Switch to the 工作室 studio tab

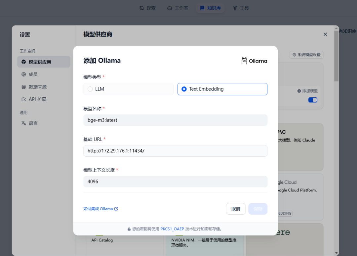[178, 8]
